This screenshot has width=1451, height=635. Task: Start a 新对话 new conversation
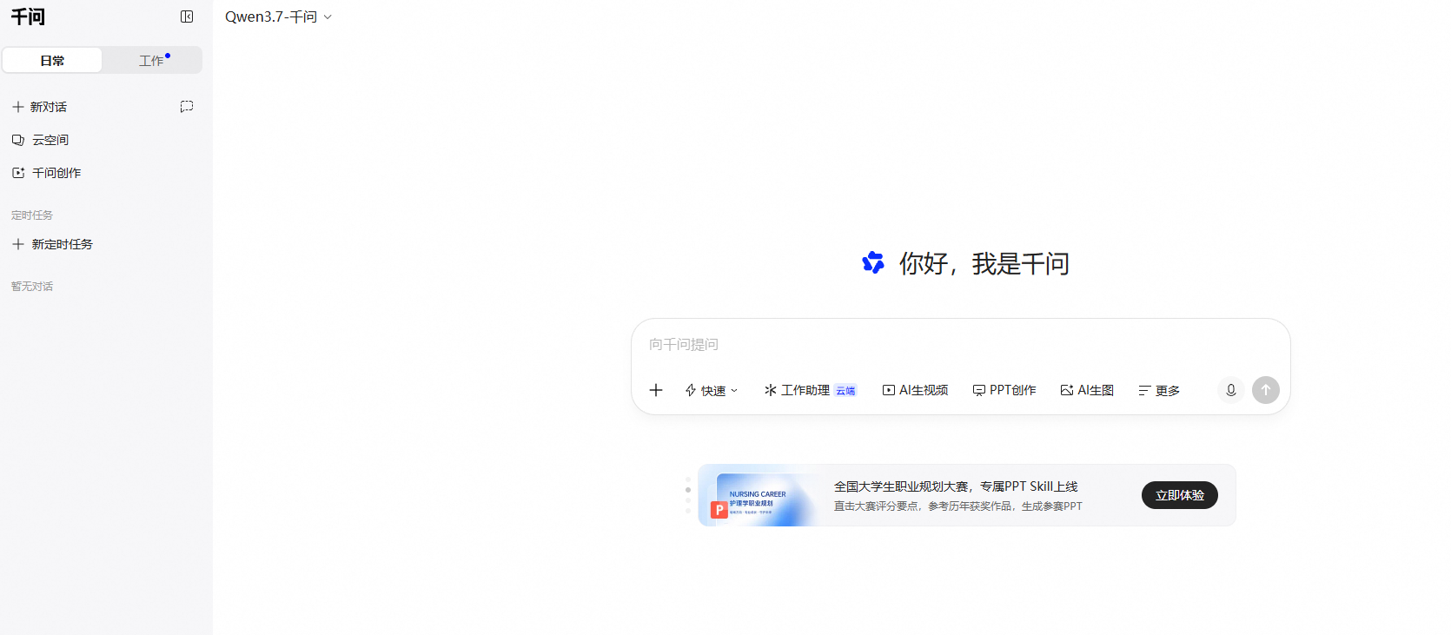click(39, 107)
